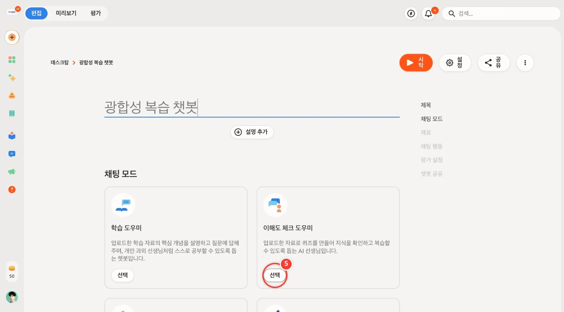Click the 학습 도우미 card icon
Screen dimensions: 564x312
tap(123, 205)
